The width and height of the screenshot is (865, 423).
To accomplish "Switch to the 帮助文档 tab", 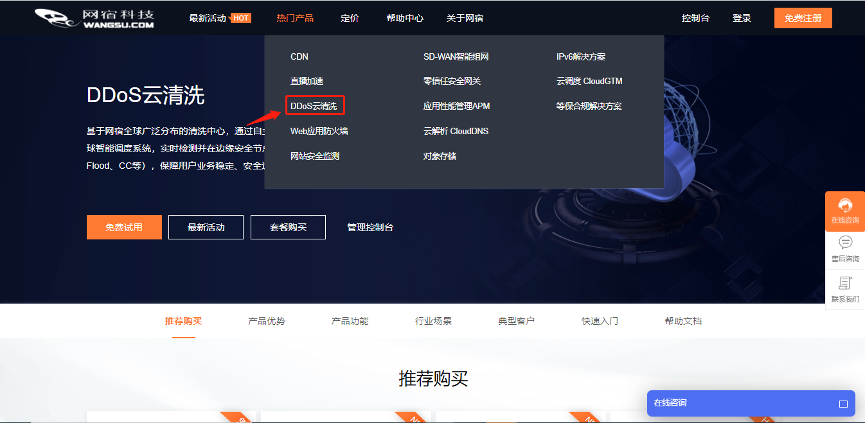I will pyautogui.click(x=683, y=321).
